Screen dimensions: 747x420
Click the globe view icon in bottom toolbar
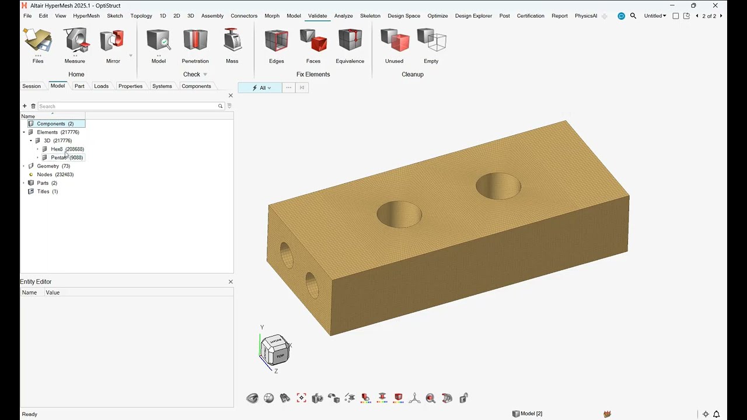click(268, 398)
